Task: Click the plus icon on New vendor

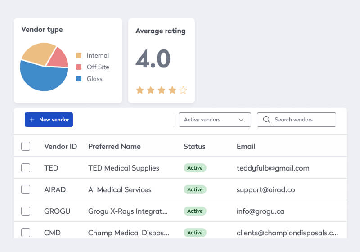Action: (x=32, y=120)
